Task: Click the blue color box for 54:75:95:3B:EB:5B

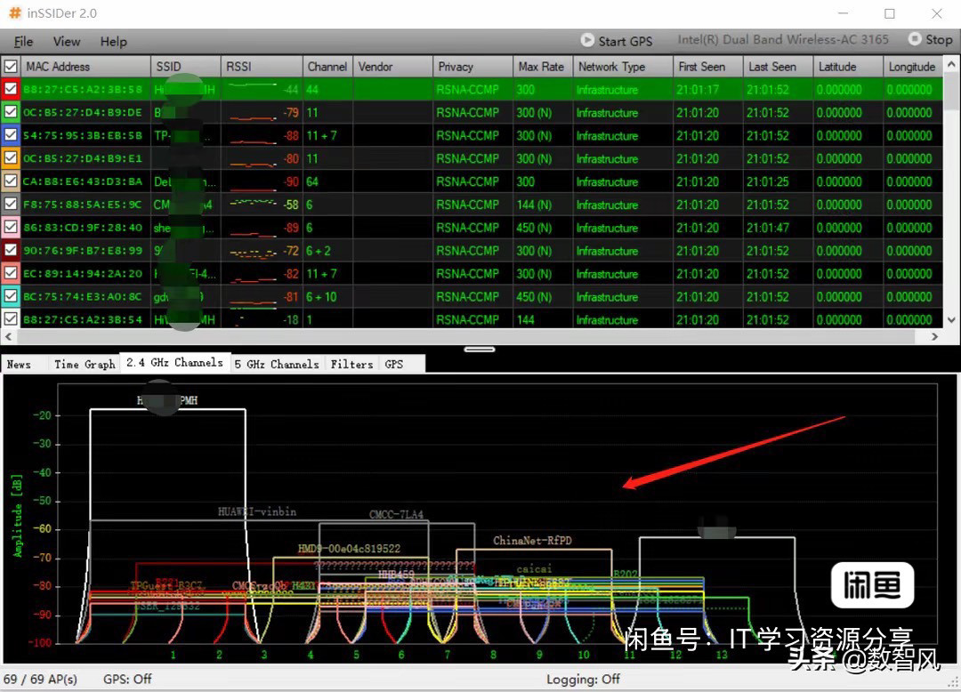Action: [x=11, y=136]
